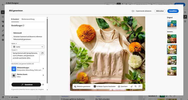Image resolution: width=188 pixels, height=100 pixels.
Task: Switch to the Markenausrichtung tab
Action: click(x=28, y=19)
